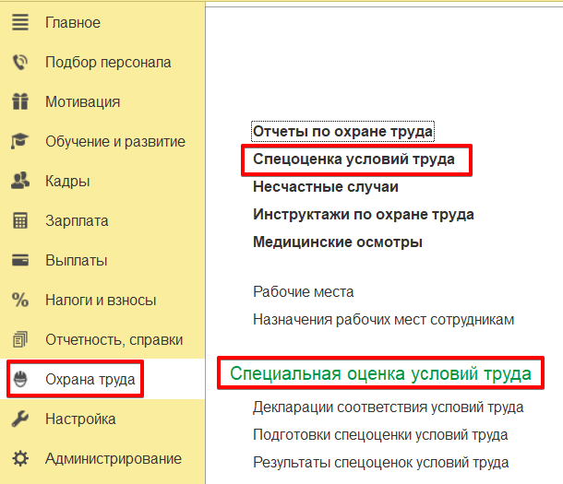Open Отчеты по охране труда

point(343,132)
